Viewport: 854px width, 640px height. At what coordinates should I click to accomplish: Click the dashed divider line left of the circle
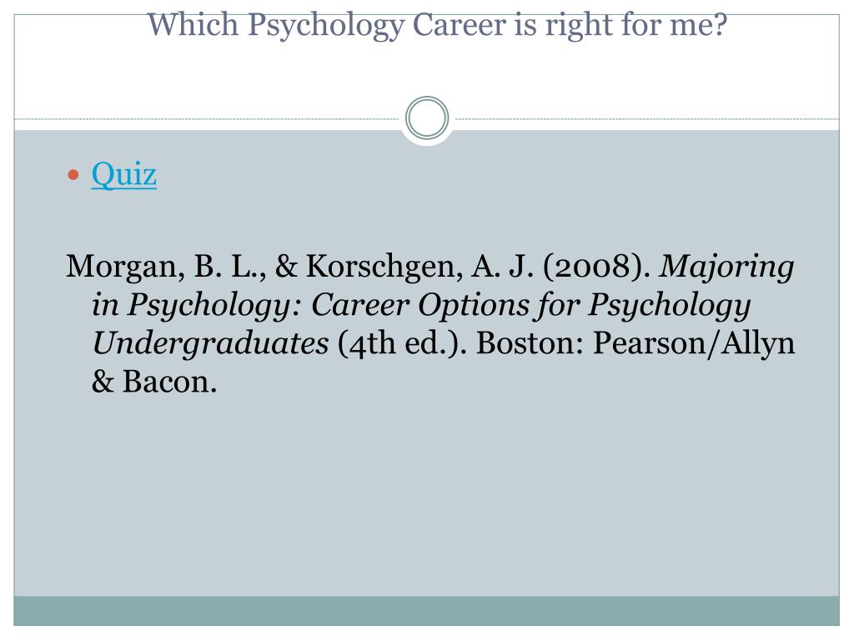[207, 118]
